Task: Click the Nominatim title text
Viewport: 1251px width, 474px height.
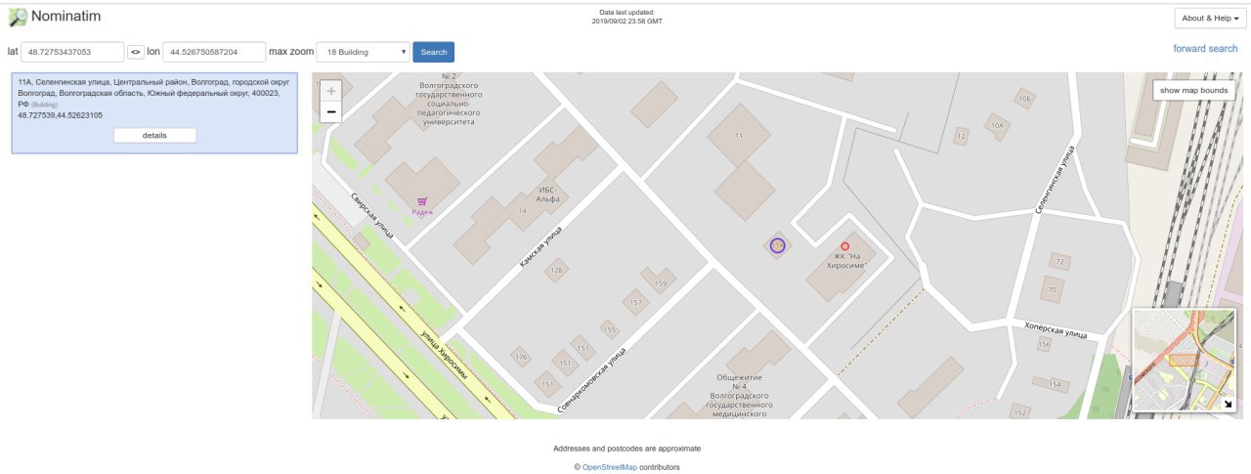Action: click(x=65, y=17)
